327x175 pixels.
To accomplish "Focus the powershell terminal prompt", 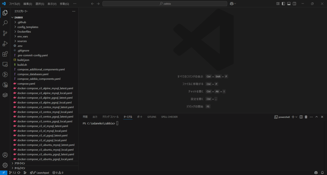I will (x=118, y=123).
